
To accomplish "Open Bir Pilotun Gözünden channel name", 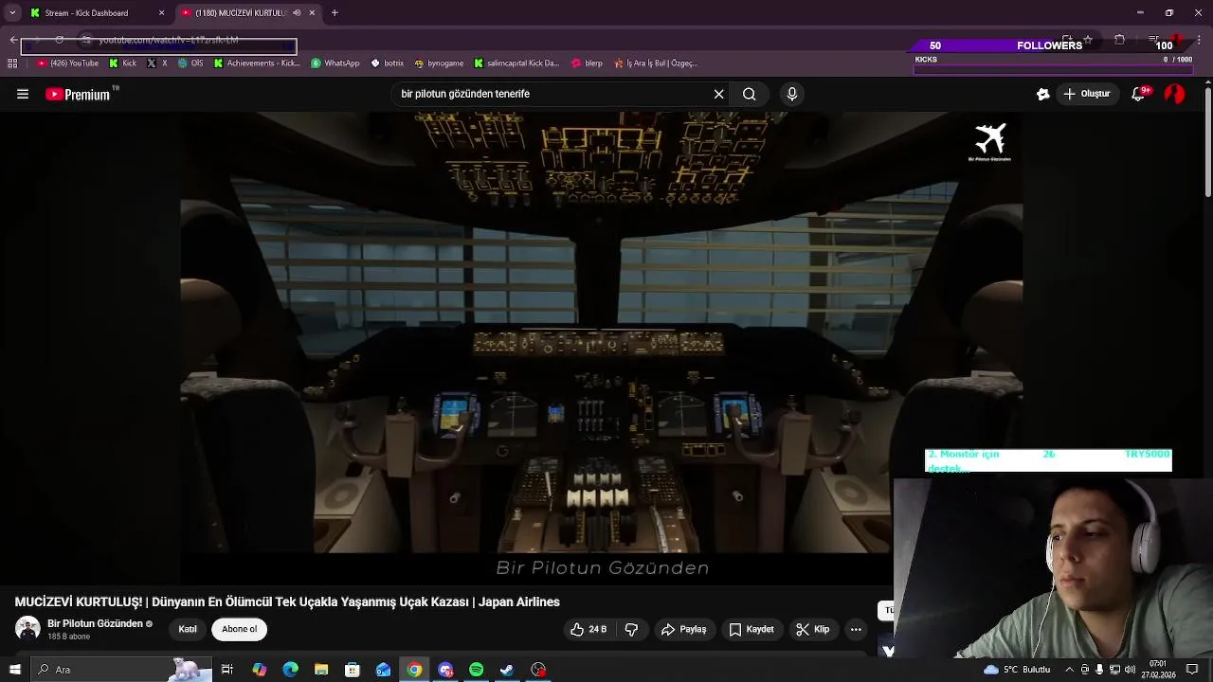I will [x=95, y=623].
